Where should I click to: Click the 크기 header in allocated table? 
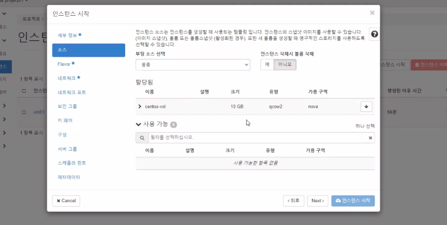click(x=235, y=92)
